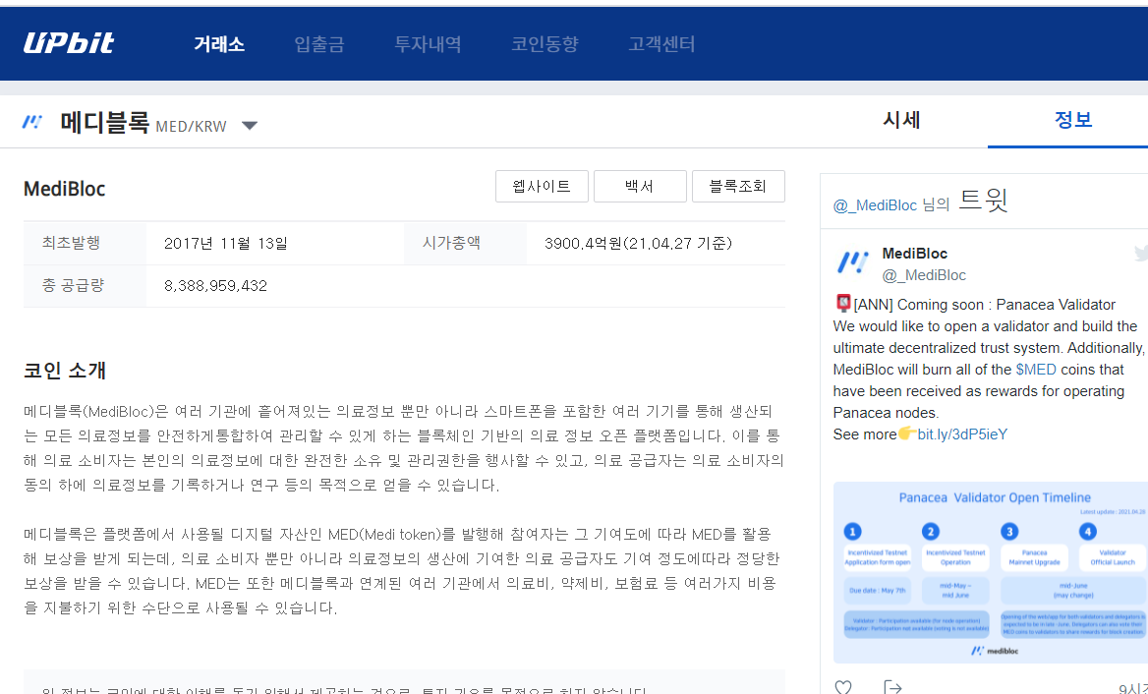Open the 투자내역 menu
The image size is (1148, 694).
tap(428, 44)
